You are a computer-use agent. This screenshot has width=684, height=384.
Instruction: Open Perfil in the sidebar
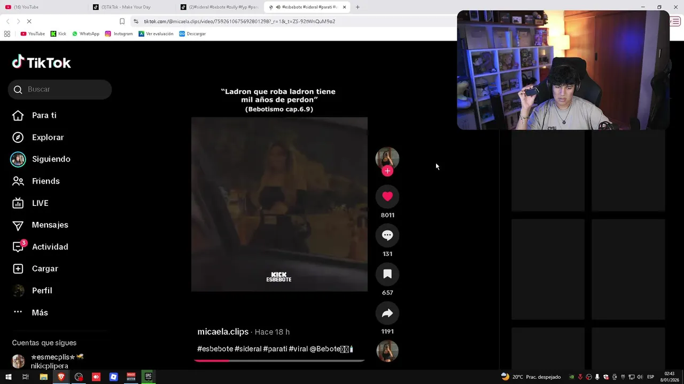(x=42, y=291)
